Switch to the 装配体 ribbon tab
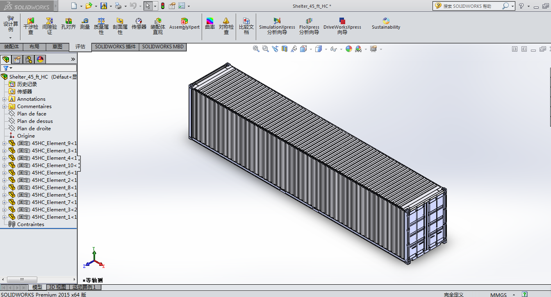 (x=11, y=47)
